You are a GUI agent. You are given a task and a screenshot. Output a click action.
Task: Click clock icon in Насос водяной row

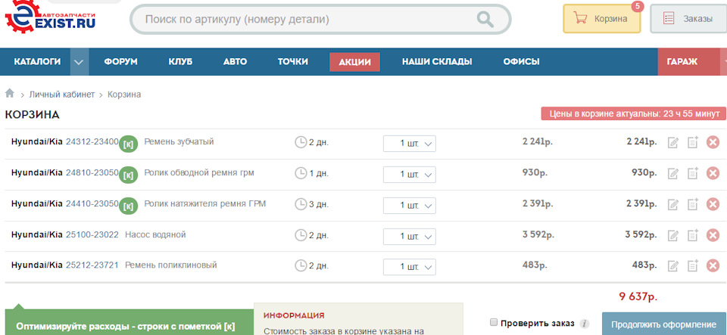[301, 235]
